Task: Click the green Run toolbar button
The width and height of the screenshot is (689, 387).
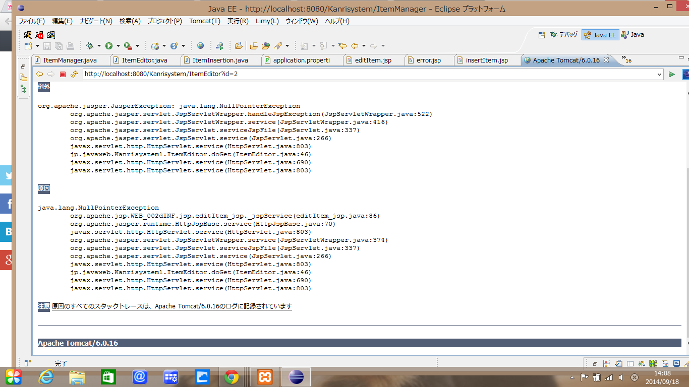Action: coord(109,46)
